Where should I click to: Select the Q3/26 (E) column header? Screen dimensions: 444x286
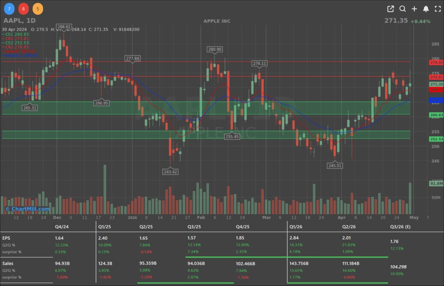pyautogui.click(x=400, y=227)
